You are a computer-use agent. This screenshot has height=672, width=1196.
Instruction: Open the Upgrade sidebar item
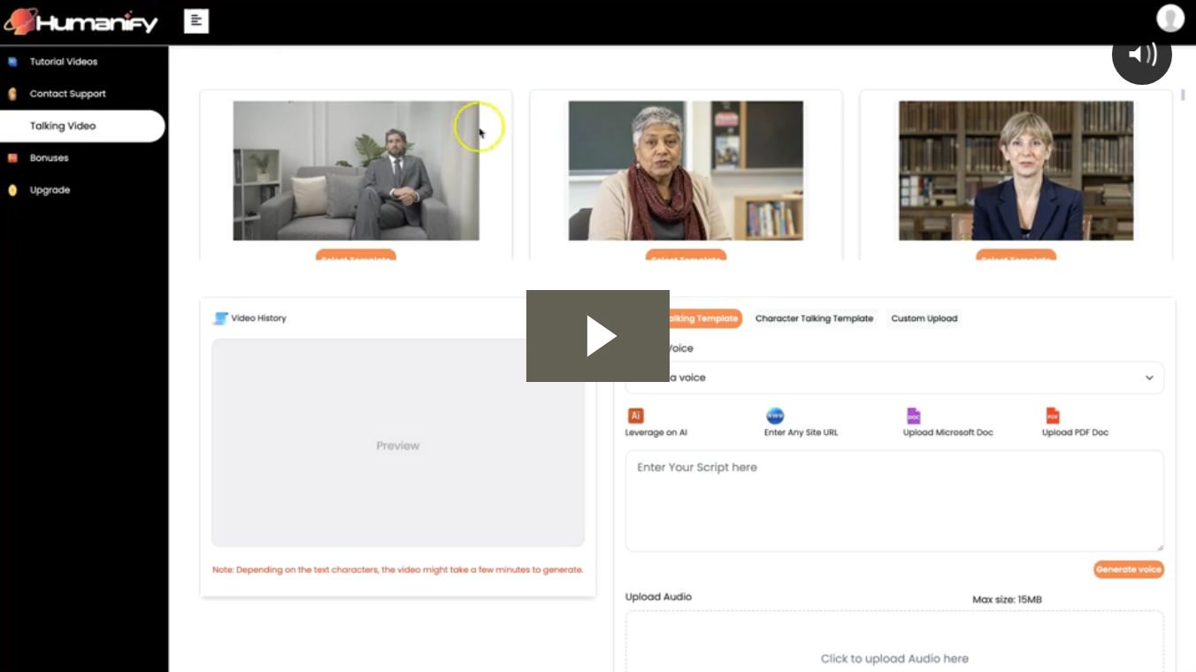pyautogui.click(x=50, y=190)
